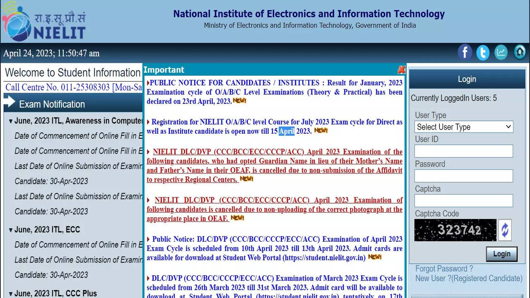Viewport: 530px width, 298px height.
Task: Collapse June 2023 ITL CCC Plus section
Action: coord(11,294)
